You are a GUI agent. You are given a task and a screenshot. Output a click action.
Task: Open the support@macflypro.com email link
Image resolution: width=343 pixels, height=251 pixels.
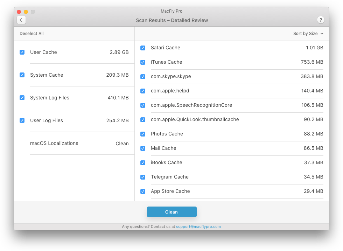coord(198,226)
